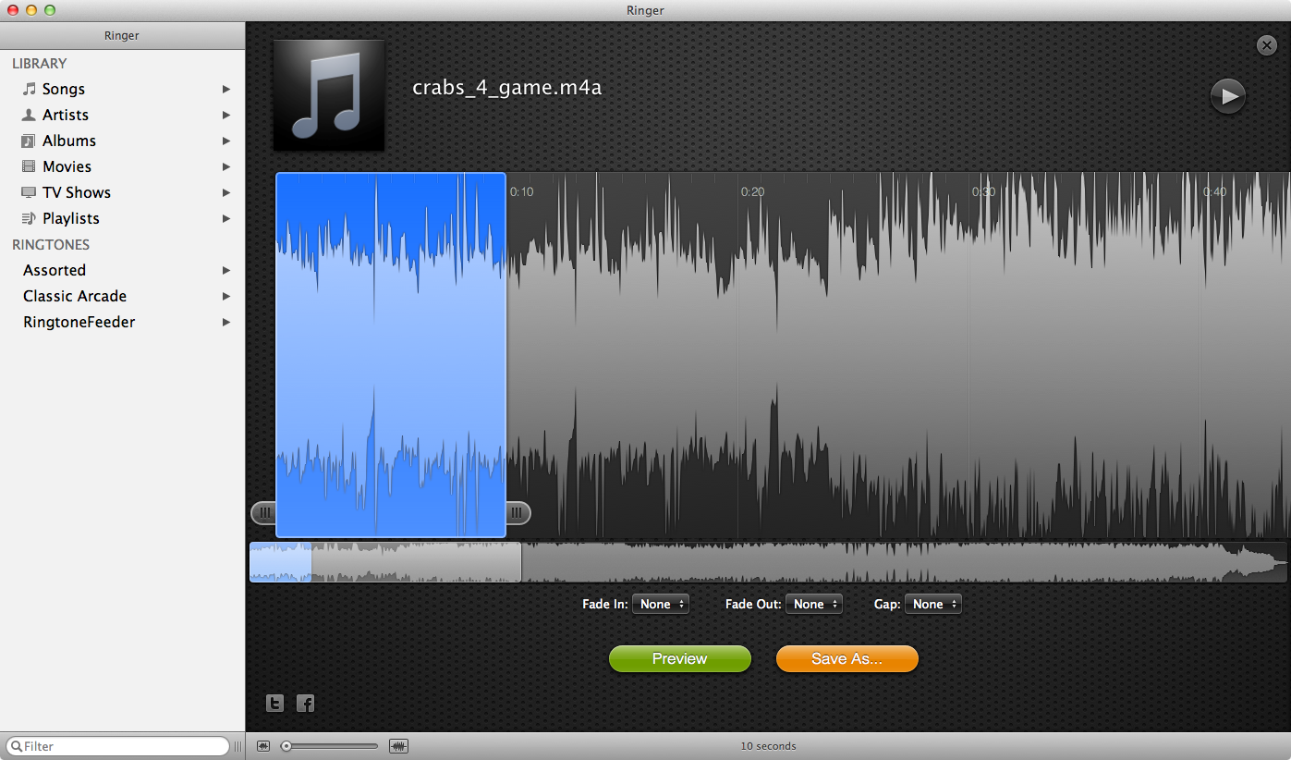Screen dimensions: 1291x760
Task: Click the play button beside the song title
Action: pos(1227,96)
